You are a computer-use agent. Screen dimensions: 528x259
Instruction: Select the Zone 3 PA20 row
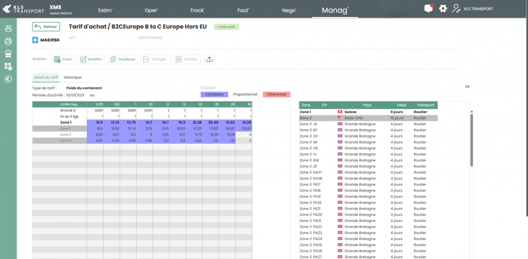point(368,215)
